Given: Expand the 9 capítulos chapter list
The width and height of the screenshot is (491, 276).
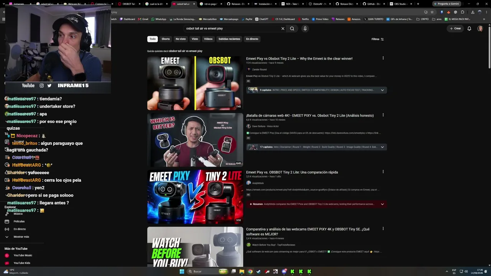Looking at the screenshot, I should click(382, 90).
